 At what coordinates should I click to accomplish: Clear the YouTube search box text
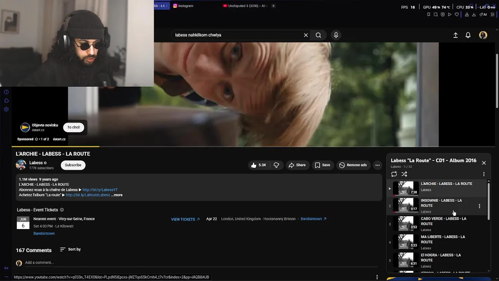point(306,35)
